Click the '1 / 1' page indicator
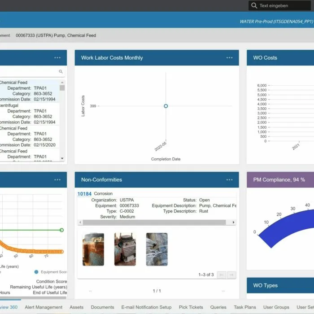 pyautogui.click(x=157, y=291)
